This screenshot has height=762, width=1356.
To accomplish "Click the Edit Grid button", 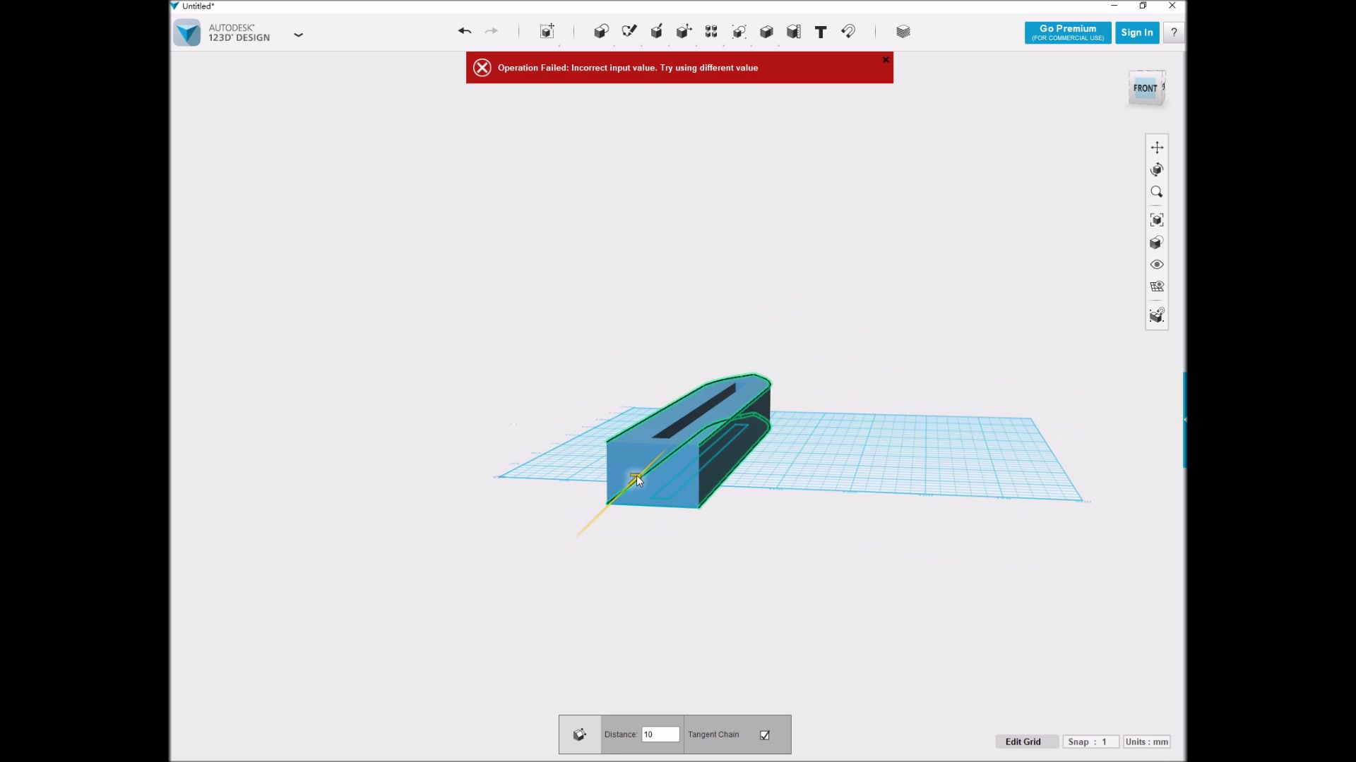I will [x=1023, y=742].
